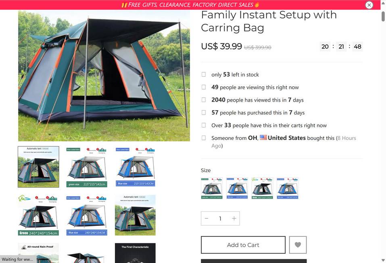
Task: Select second blue tent size option
Action: (237, 188)
